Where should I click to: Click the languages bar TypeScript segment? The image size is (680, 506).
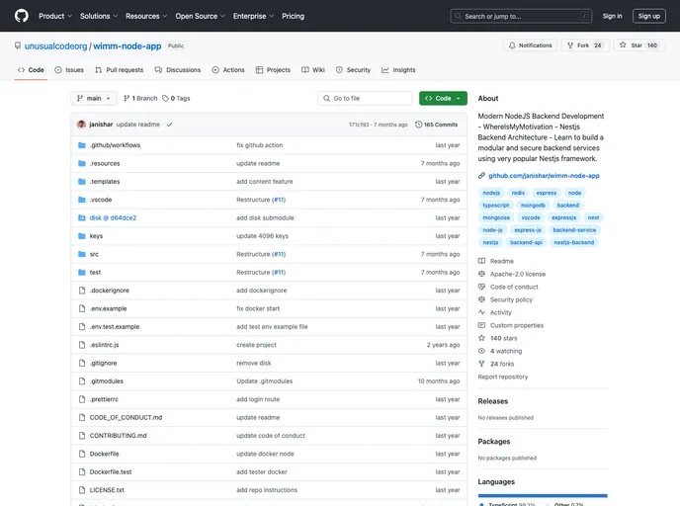point(542,495)
